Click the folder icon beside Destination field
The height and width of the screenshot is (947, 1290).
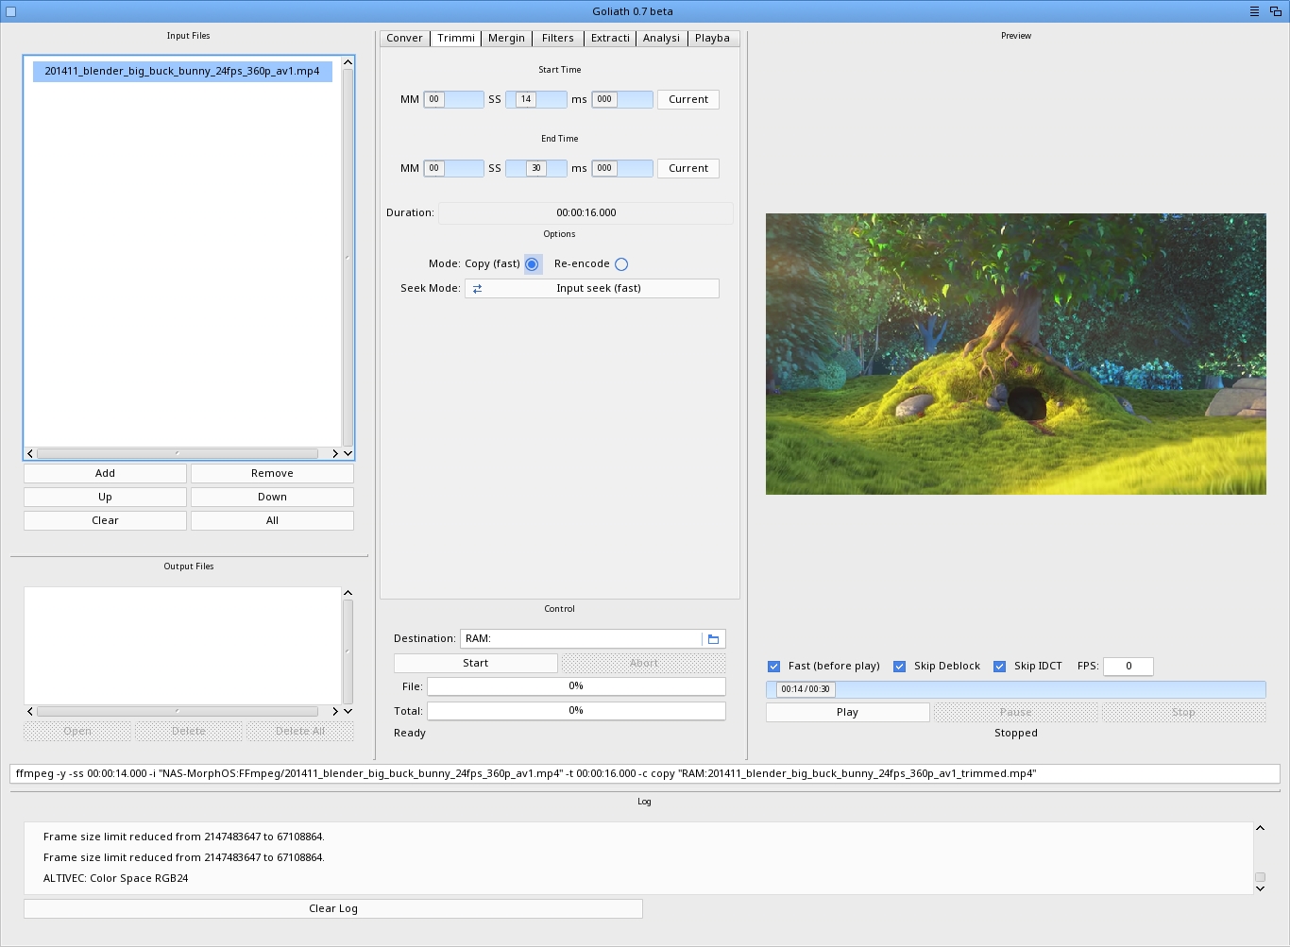tap(713, 639)
